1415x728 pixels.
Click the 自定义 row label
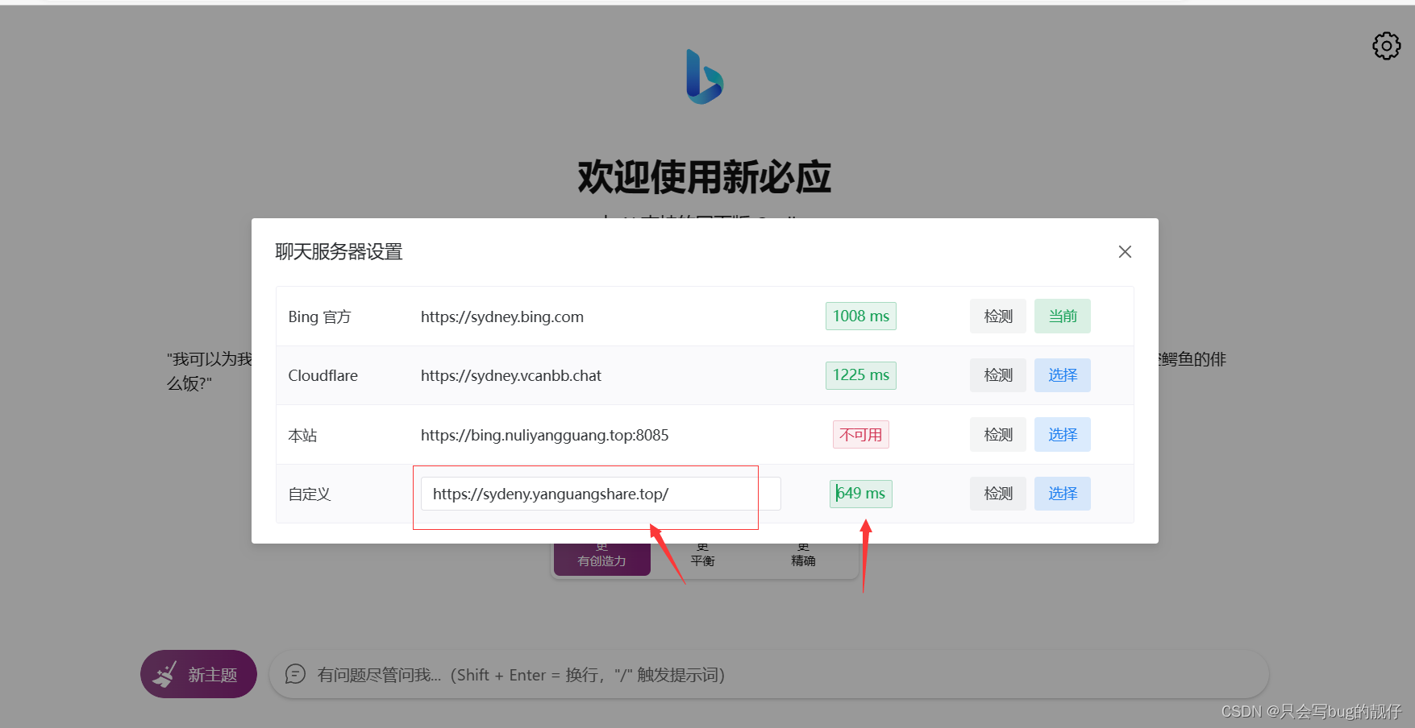coord(310,494)
